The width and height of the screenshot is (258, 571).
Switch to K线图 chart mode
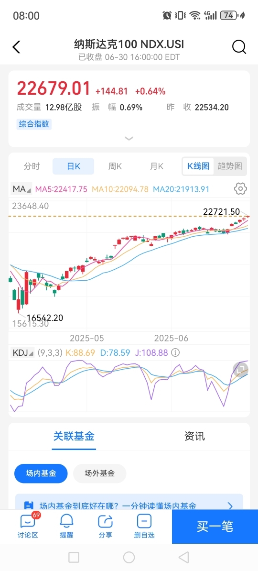coord(198,166)
